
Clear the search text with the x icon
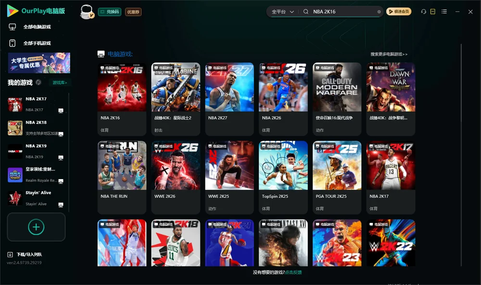tap(379, 12)
